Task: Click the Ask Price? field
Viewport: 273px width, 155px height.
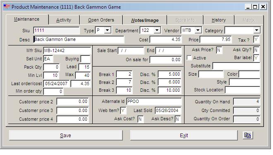Action: pos(219,50)
